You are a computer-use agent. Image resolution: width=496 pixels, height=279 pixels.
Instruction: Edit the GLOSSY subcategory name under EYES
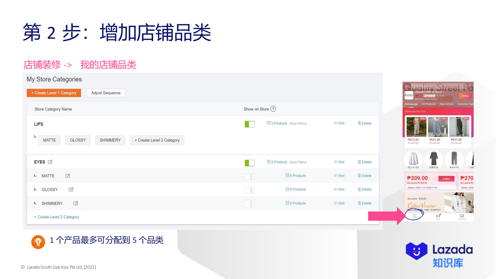[x=71, y=189]
